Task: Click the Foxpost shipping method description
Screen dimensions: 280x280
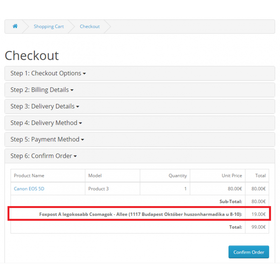Action: tap(141, 214)
